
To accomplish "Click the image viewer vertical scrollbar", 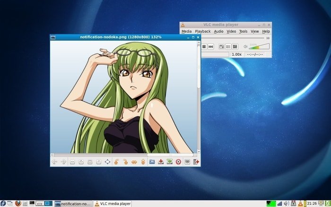I will (x=199, y=97).
